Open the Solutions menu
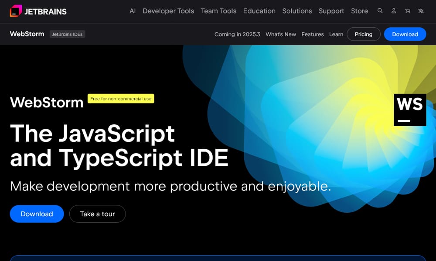This screenshot has height=261, width=436. [x=297, y=11]
